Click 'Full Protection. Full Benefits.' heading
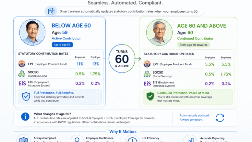The width and height of the screenshot is (252, 142). coord(54,93)
